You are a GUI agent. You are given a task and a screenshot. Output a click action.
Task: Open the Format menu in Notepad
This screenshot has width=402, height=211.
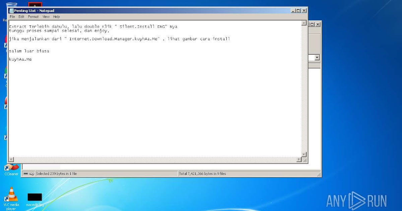pyautogui.click(x=33, y=16)
